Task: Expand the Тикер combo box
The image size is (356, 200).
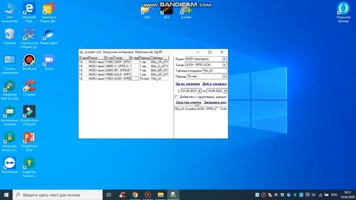Action: (224, 65)
